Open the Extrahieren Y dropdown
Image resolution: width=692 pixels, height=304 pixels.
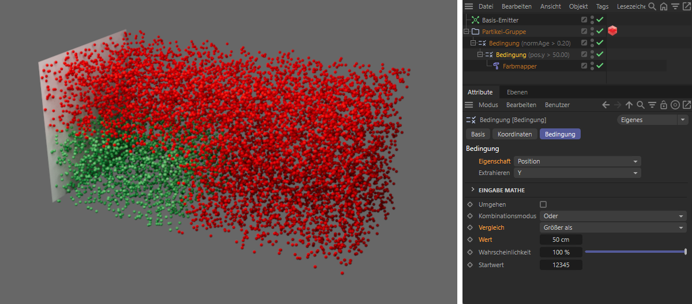click(577, 173)
